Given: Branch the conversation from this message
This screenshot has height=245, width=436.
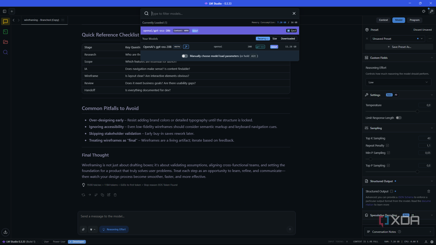Looking at the screenshot, I should tap(96, 195).
